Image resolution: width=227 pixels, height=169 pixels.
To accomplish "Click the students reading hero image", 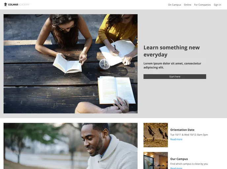I will (71, 64).
